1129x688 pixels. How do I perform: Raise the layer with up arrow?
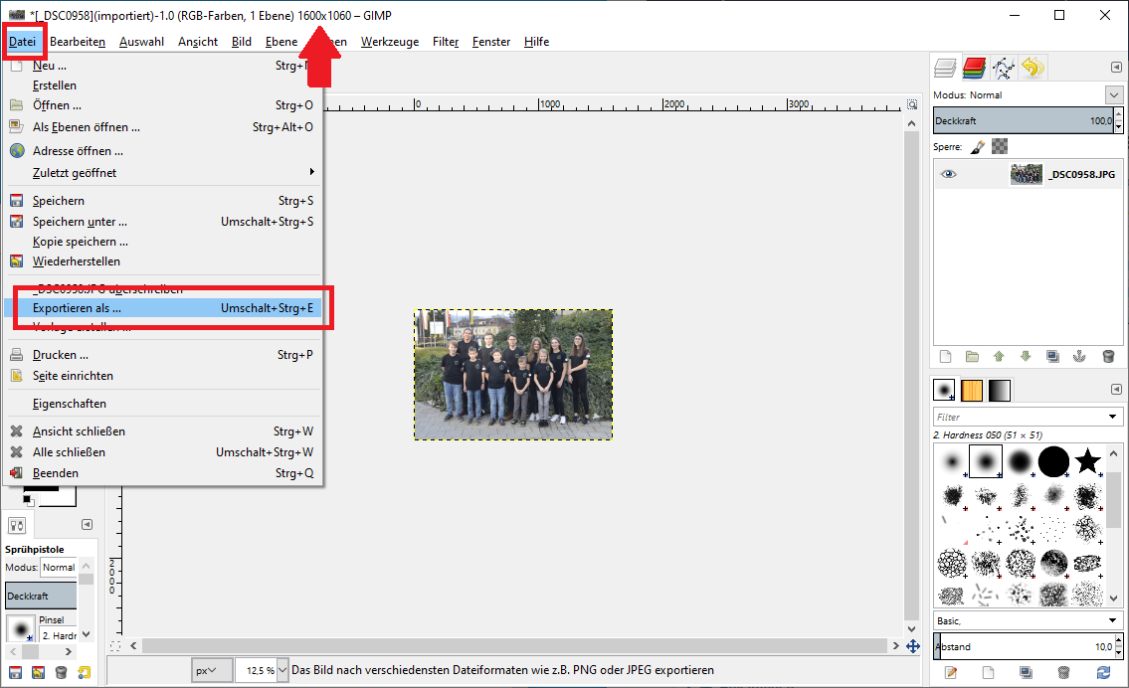pyautogui.click(x=999, y=356)
